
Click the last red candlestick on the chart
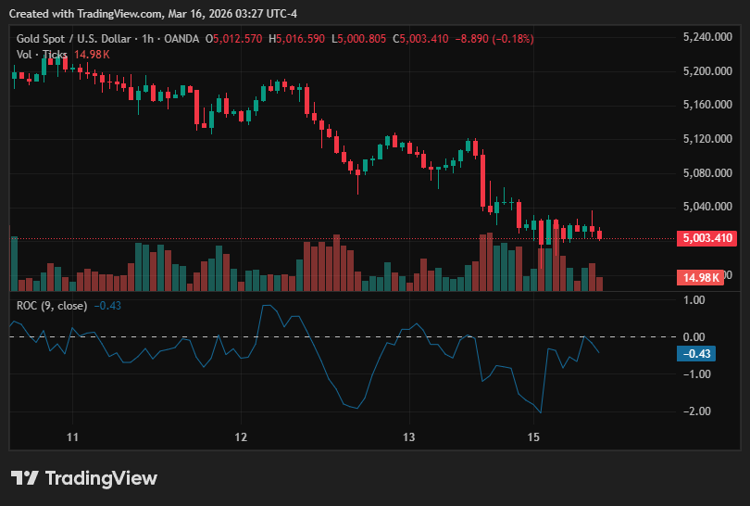(x=599, y=234)
